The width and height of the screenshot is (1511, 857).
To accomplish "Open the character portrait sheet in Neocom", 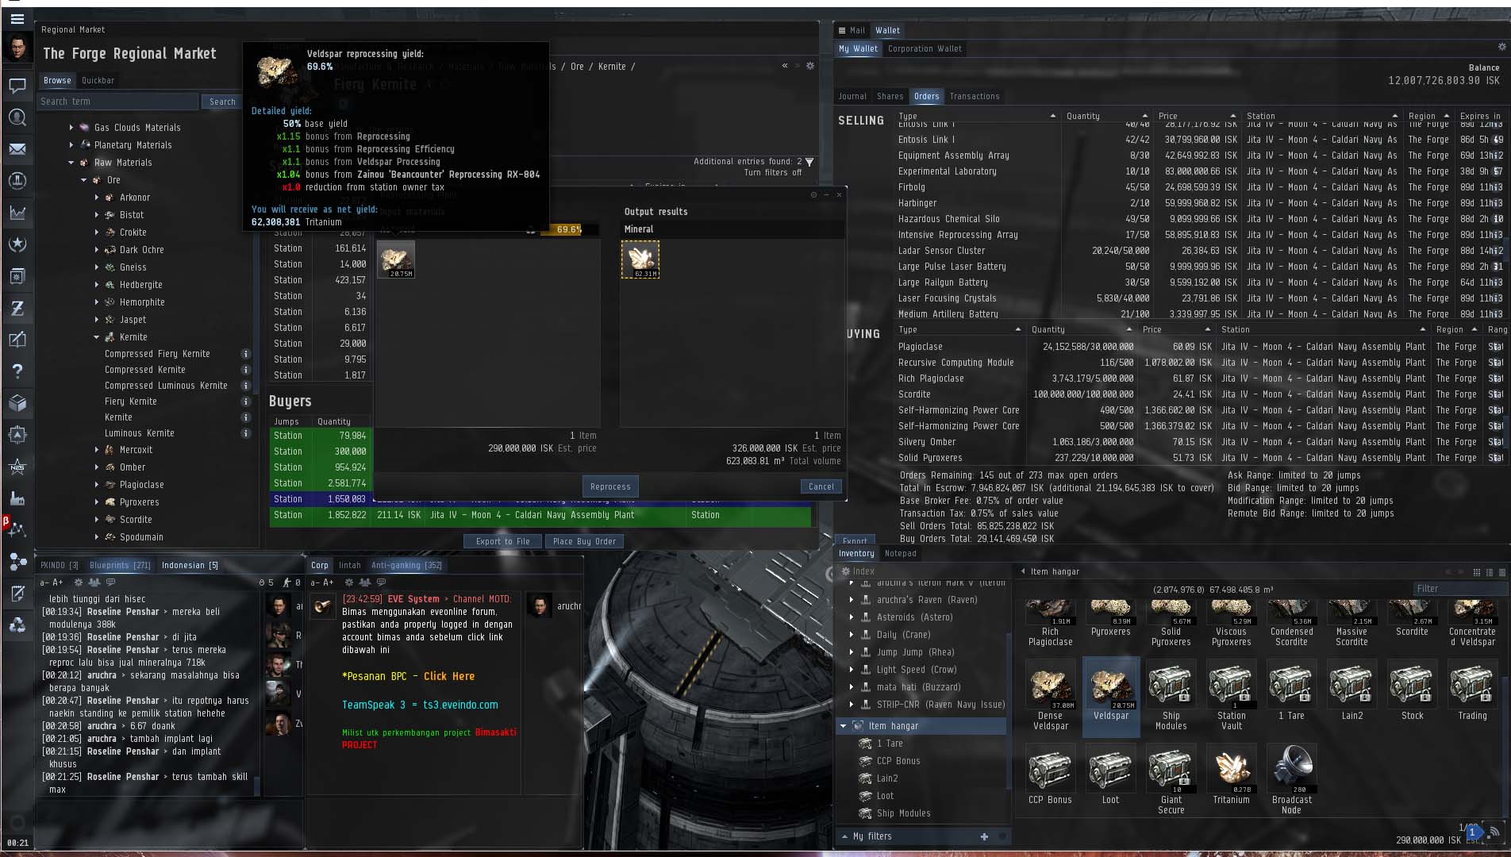I will coord(17,48).
